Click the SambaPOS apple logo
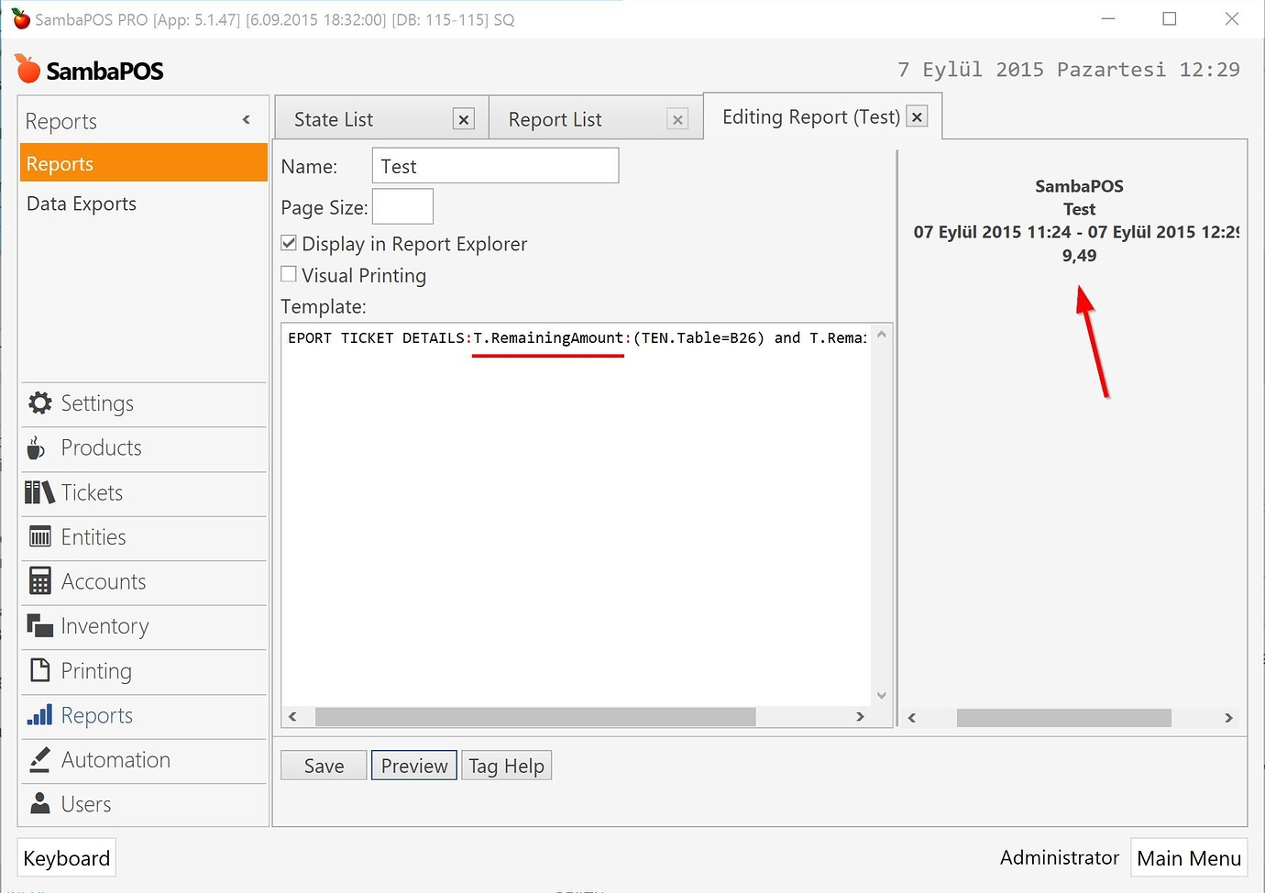This screenshot has width=1265, height=893. point(27,69)
